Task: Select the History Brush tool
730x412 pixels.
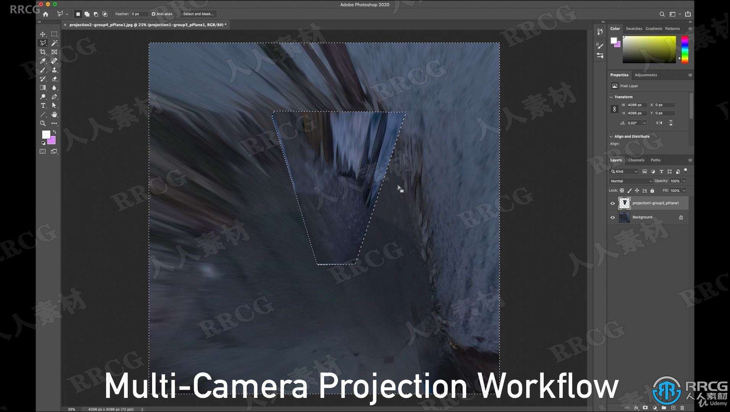Action: click(x=43, y=79)
